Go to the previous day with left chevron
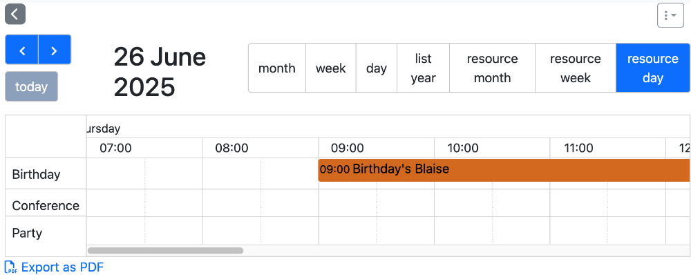 (x=21, y=49)
